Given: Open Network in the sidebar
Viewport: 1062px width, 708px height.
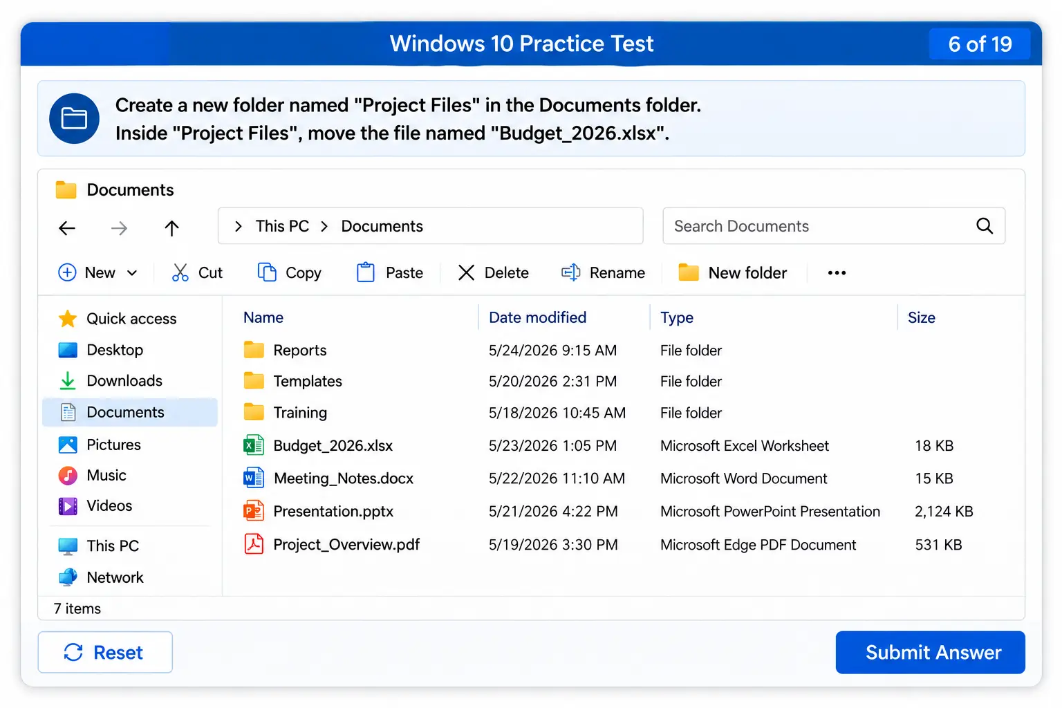Looking at the screenshot, I should coord(101,577).
